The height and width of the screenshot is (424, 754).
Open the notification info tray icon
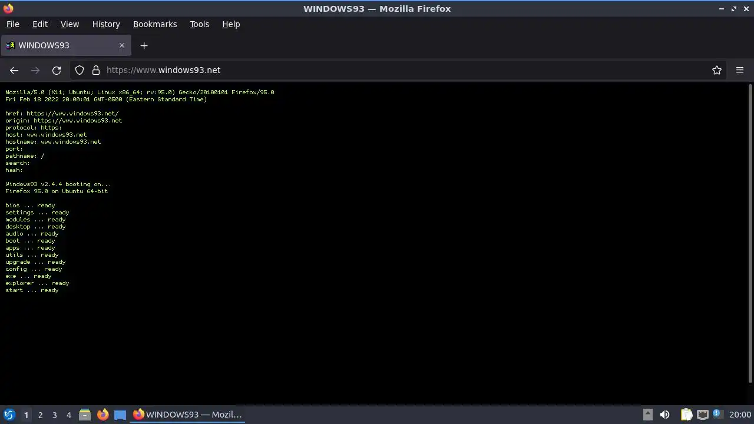click(717, 414)
